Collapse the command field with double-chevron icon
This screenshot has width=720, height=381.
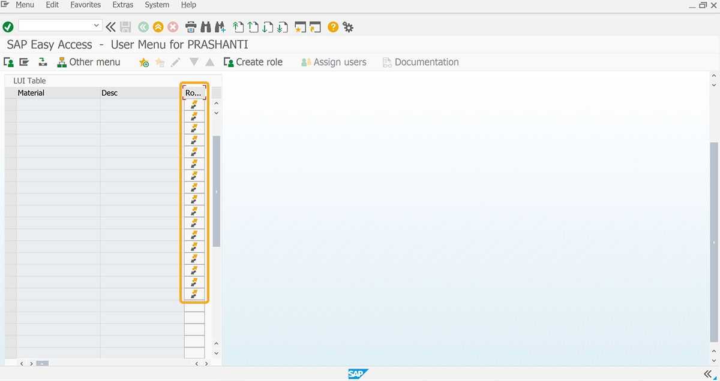point(110,27)
